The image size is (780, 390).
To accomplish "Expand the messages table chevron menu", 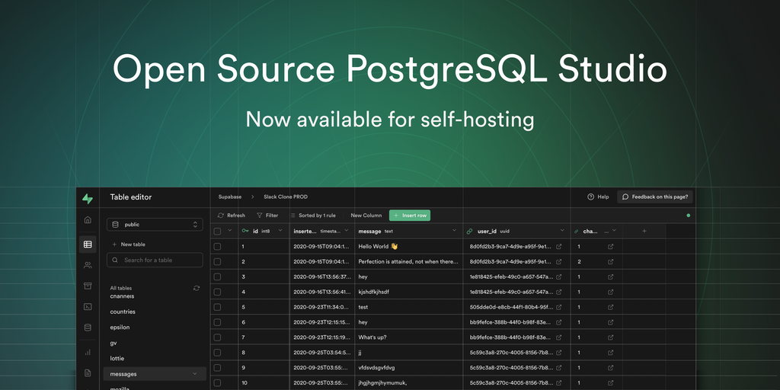I will tap(195, 374).
